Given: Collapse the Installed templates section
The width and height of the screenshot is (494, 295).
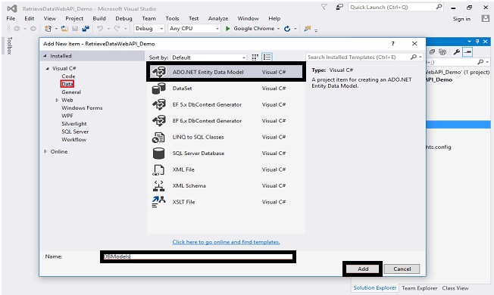Looking at the screenshot, I should click(x=45, y=56).
